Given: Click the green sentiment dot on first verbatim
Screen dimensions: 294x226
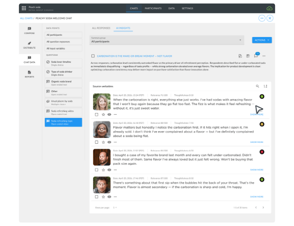Looking at the screenshot, I should click(x=262, y=97).
